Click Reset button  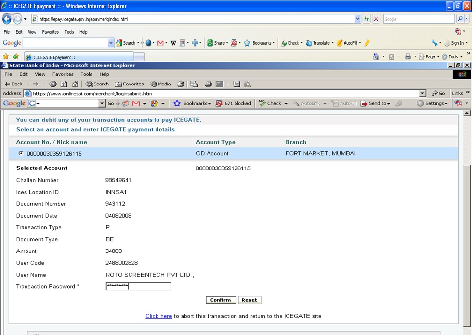[x=249, y=300]
